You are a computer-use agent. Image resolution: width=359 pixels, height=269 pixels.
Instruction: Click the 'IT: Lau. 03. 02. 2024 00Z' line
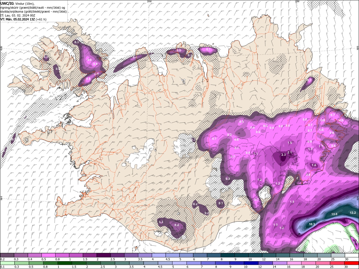pos(18,15)
